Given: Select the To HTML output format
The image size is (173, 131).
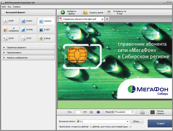Looking at the screenshot, I should coord(28,30).
